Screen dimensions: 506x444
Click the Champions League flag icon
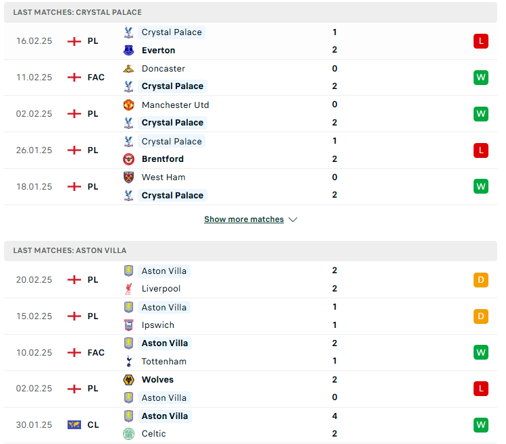click(x=74, y=425)
